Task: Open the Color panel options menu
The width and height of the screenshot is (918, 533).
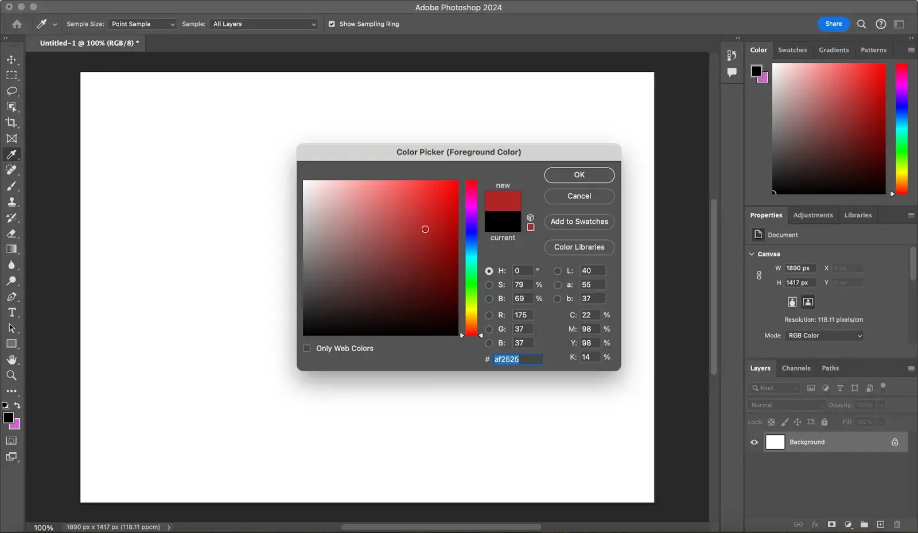Action: point(911,50)
